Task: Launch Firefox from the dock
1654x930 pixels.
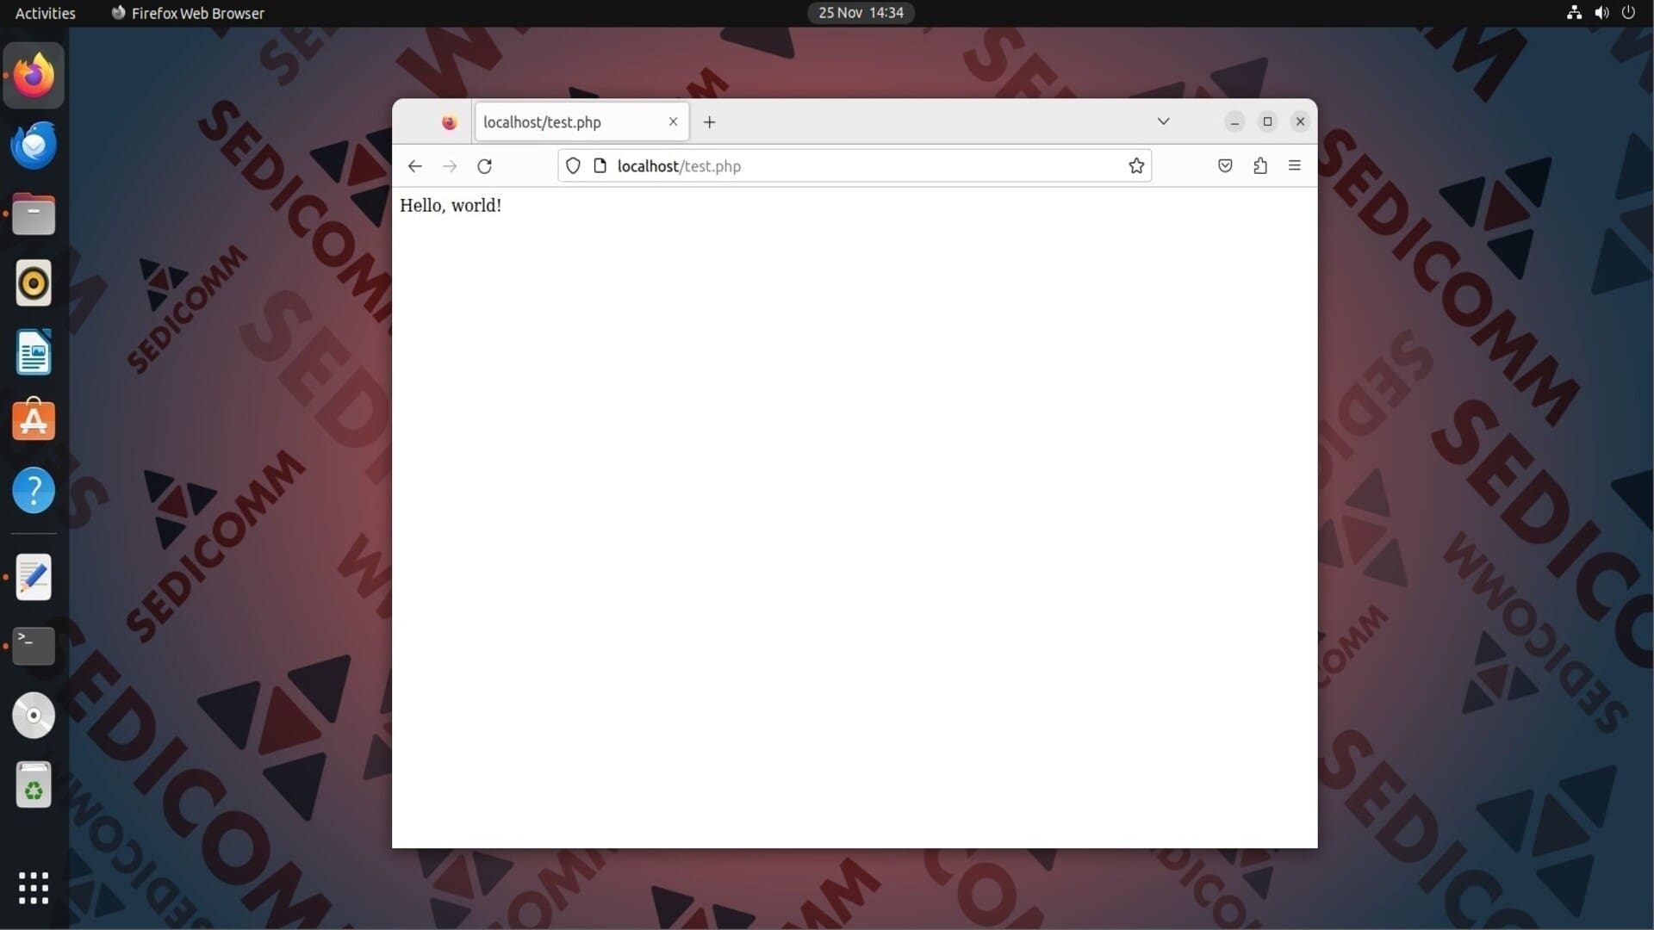Action: click(34, 76)
